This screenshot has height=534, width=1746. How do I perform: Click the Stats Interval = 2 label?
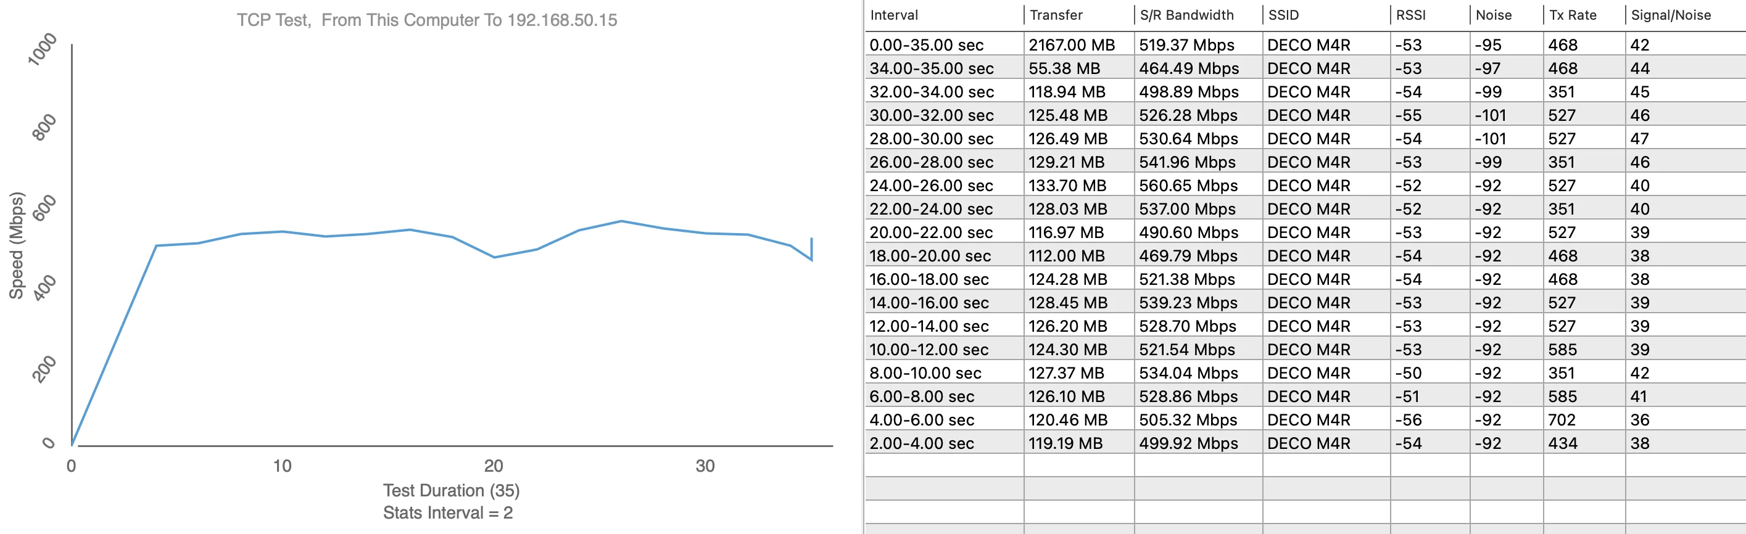pos(447,512)
